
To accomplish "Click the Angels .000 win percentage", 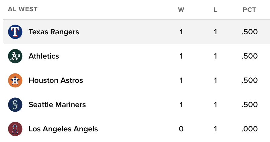I will [x=249, y=129].
